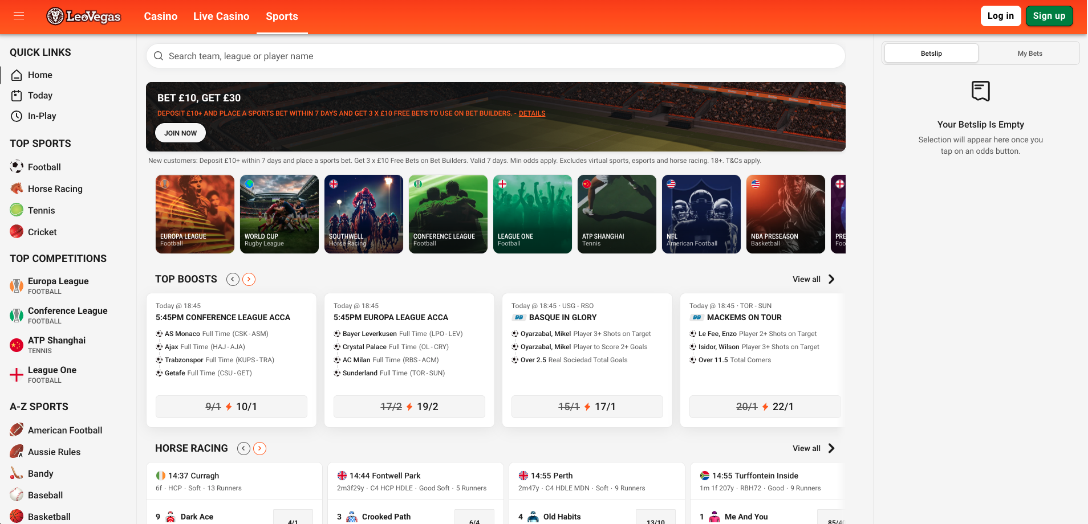Select 22/1 odds for Mackems On Tour
Image resolution: width=1088 pixels, height=524 pixels.
(x=765, y=407)
